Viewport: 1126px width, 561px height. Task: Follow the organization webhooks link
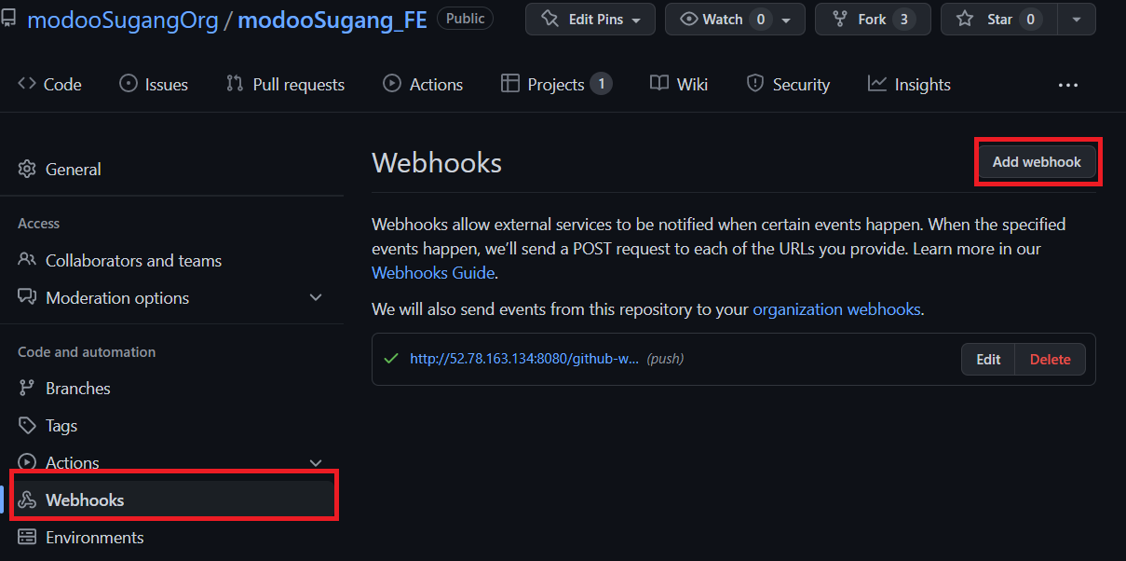tap(836, 309)
